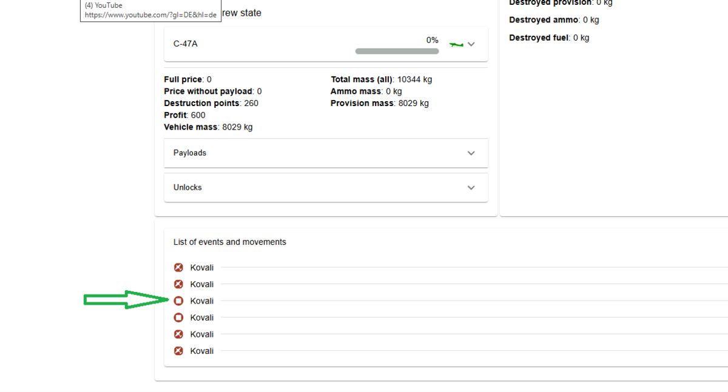Click the last Kovali event's red X icon

[x=178, y=351]
